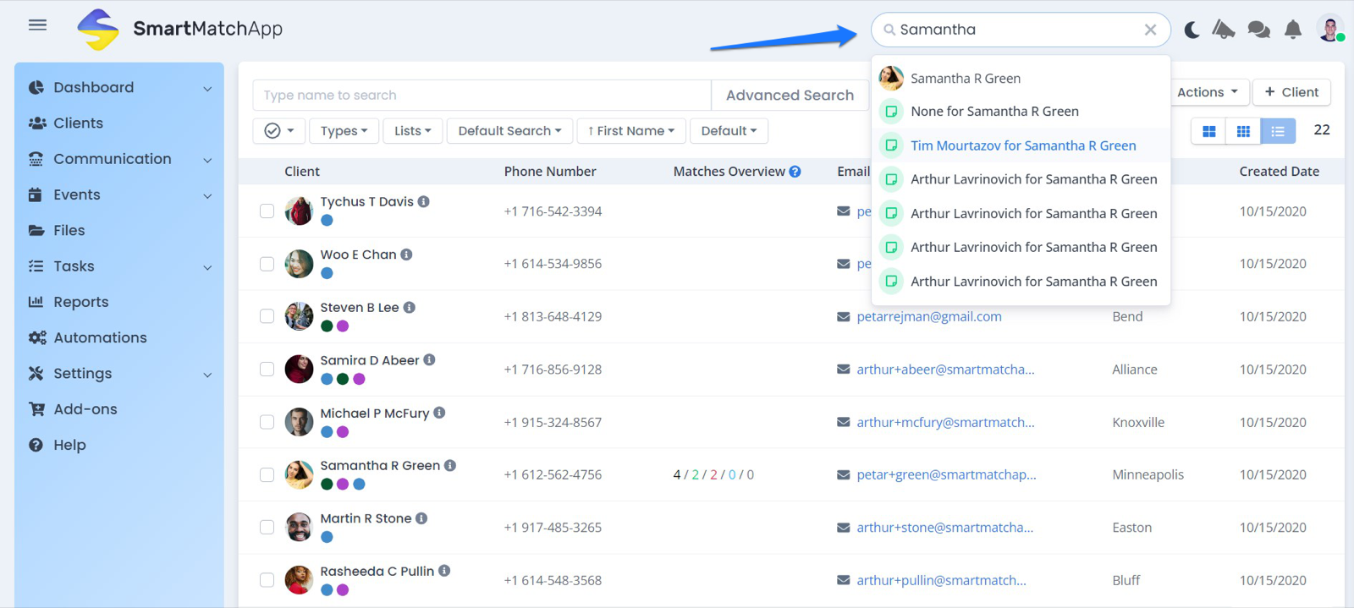Tick the checkbox beside Steven B Lee
The image size is (1354, 608).
(267, 316)
